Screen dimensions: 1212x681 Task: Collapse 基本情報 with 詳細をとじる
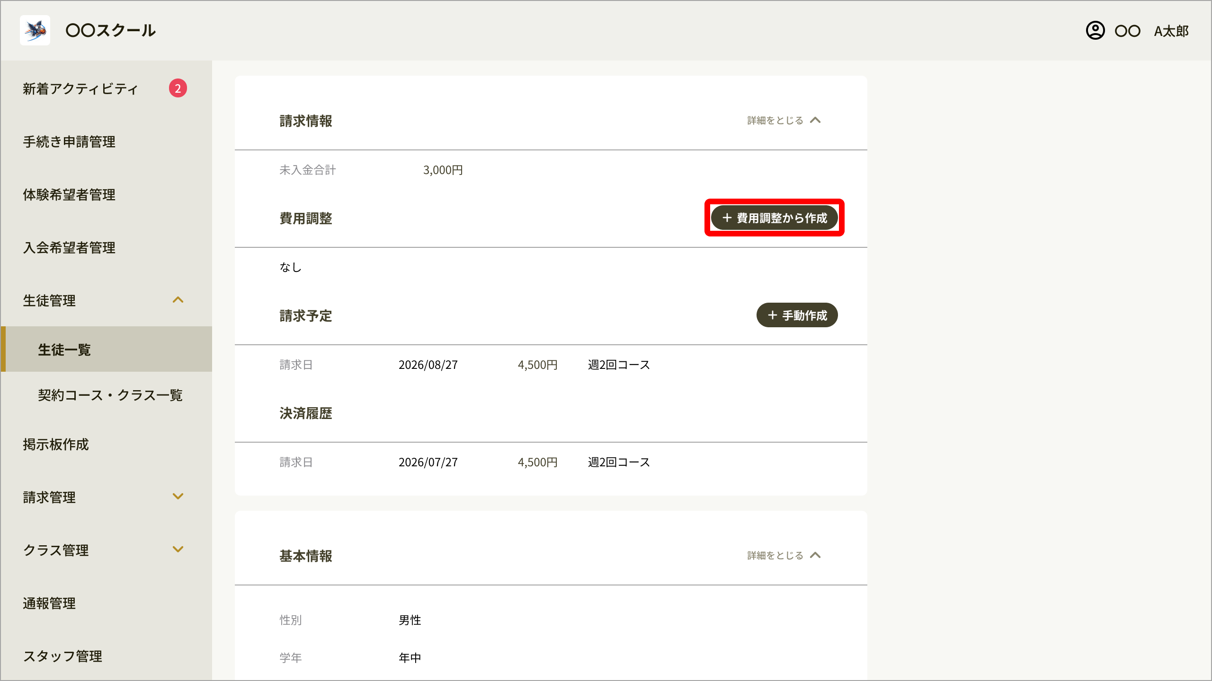pos(784,555)
